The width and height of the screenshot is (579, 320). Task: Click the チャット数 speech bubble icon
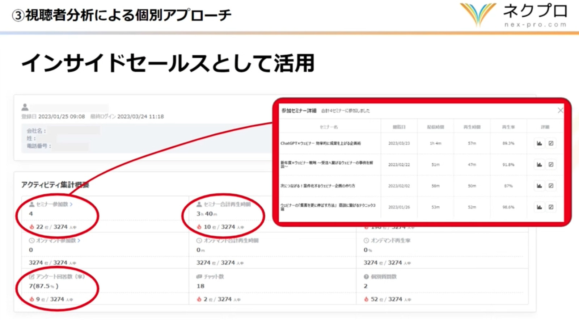pyautogui.click(x=199, y=277)
